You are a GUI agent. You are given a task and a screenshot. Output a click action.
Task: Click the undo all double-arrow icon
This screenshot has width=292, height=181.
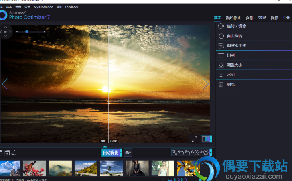(187, 152)
